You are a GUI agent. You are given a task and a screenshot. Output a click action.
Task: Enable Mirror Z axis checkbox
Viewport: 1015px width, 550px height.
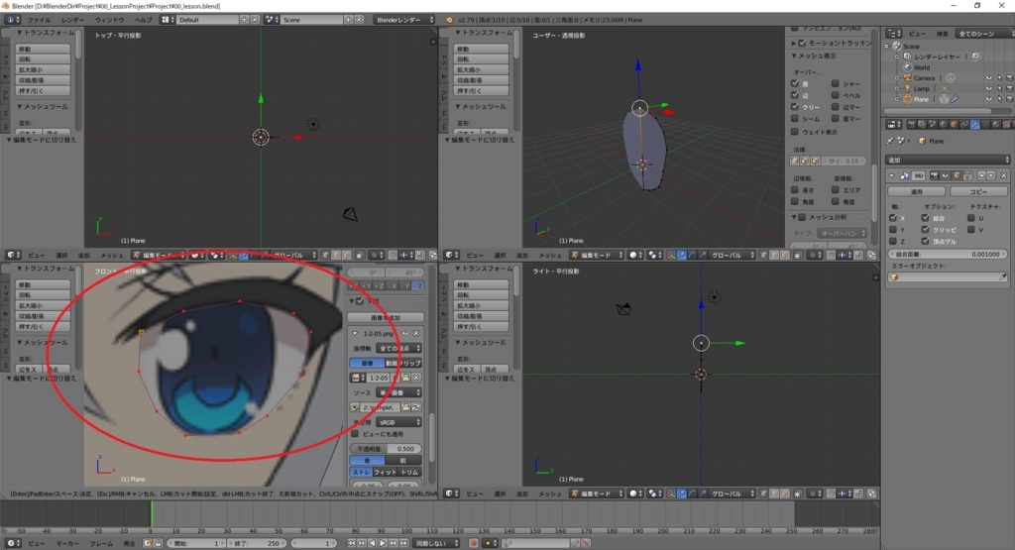[893, 242]
